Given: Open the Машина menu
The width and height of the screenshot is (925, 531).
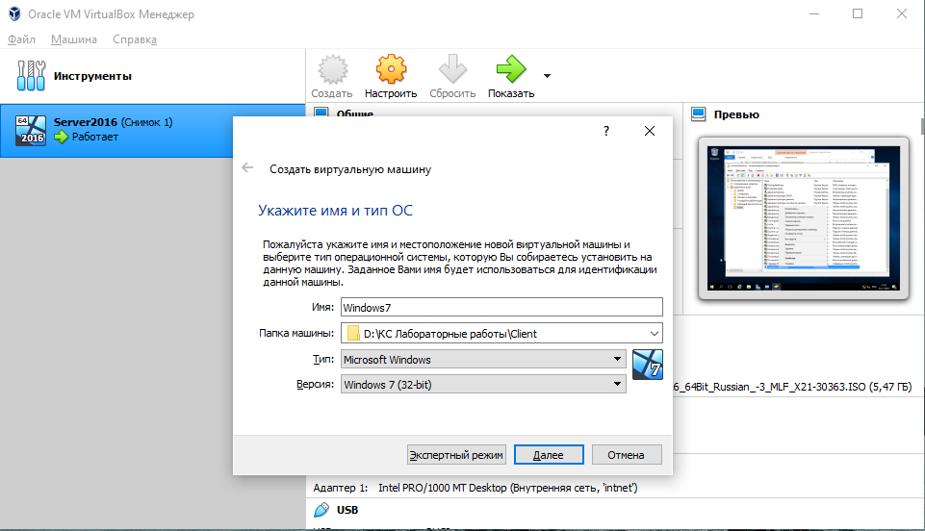Looking at the screenshot, I should (74, 39).
